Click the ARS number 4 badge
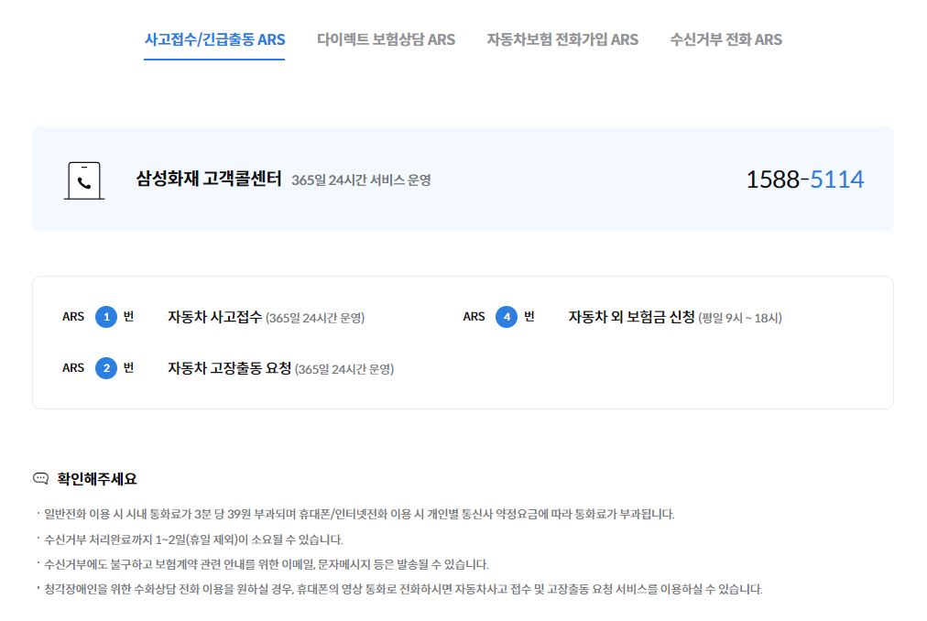Image resolution: width=927 pixels, height=621 pixels. [507, 317]
